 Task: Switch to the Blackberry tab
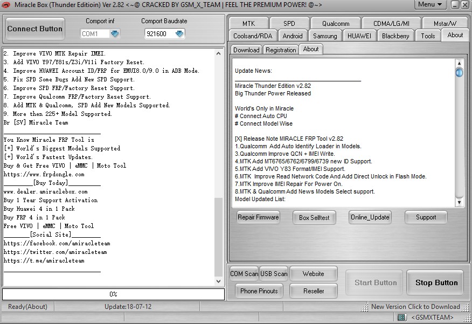click(x=395, y=36)
